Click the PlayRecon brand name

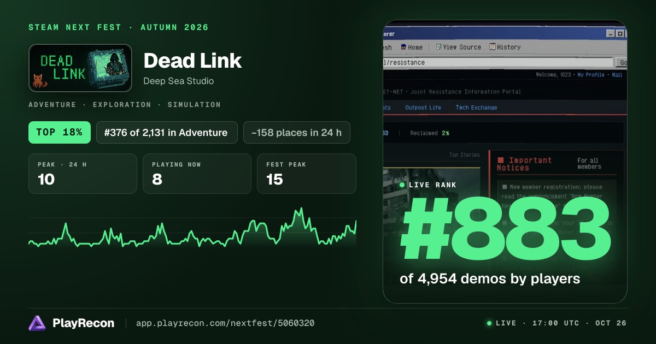tap(84, 323)
